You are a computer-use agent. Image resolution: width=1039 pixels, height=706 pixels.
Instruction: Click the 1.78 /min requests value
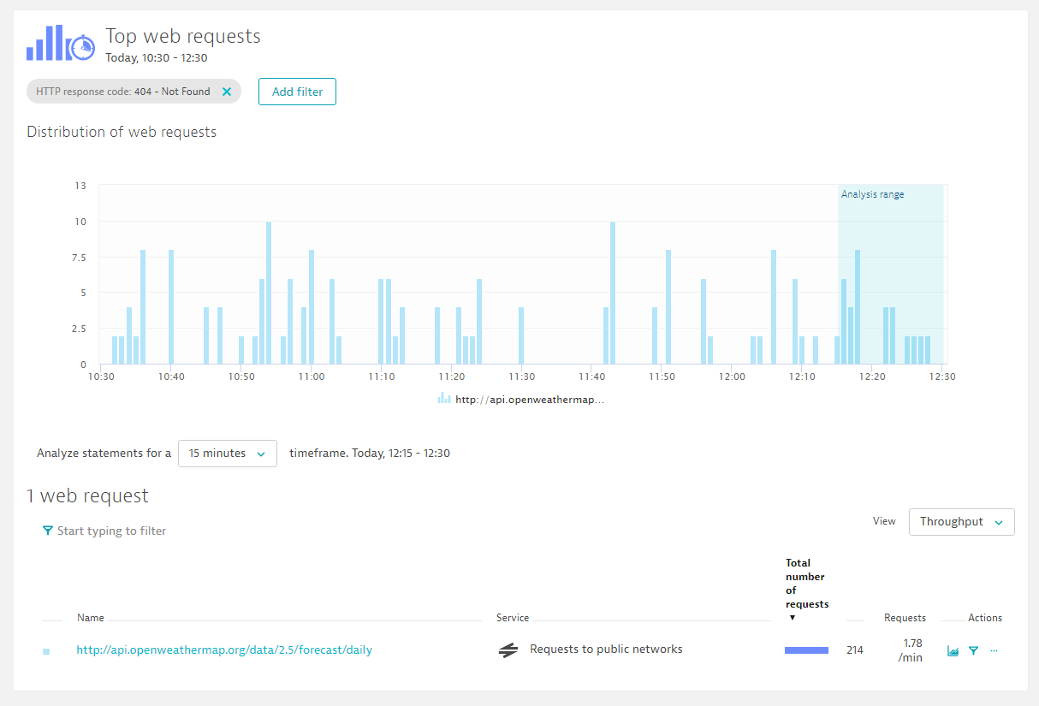911,650
